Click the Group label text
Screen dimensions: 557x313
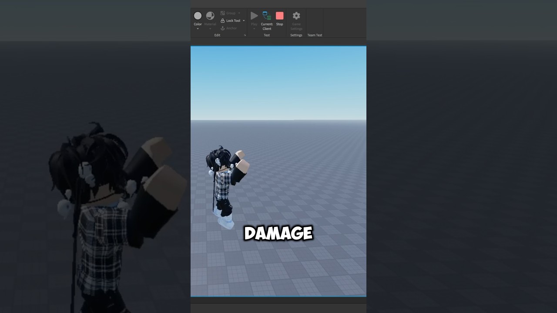(231, 13)
